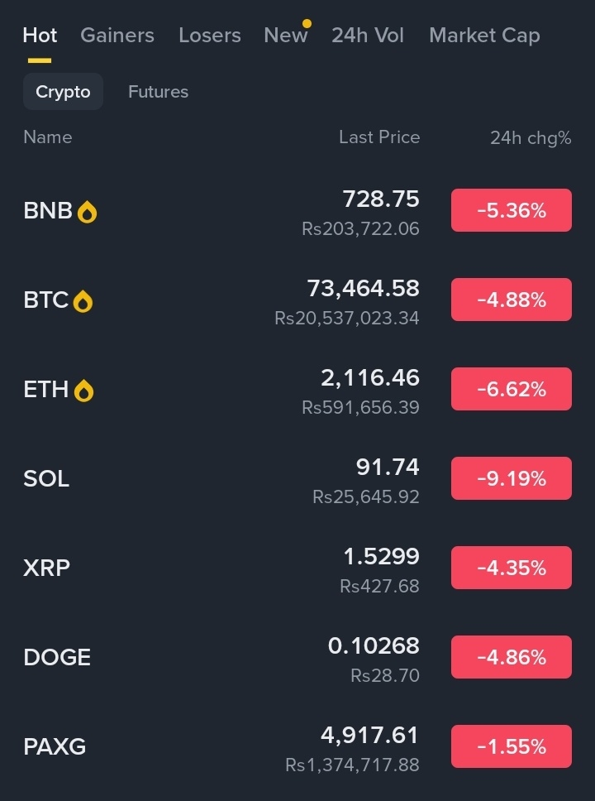This screenshot has width=595, height=801.
Task: Switch to the Gainers tab
Action: point(117,36)
